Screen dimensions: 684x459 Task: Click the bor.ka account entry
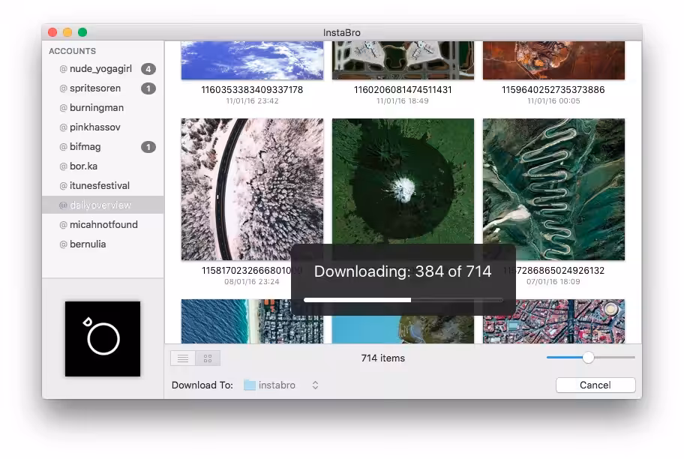(x=83, y=166)
